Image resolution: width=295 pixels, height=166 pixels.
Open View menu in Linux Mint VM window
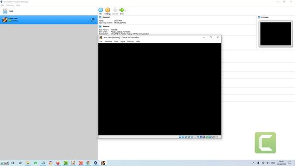(x=116, y=41)
